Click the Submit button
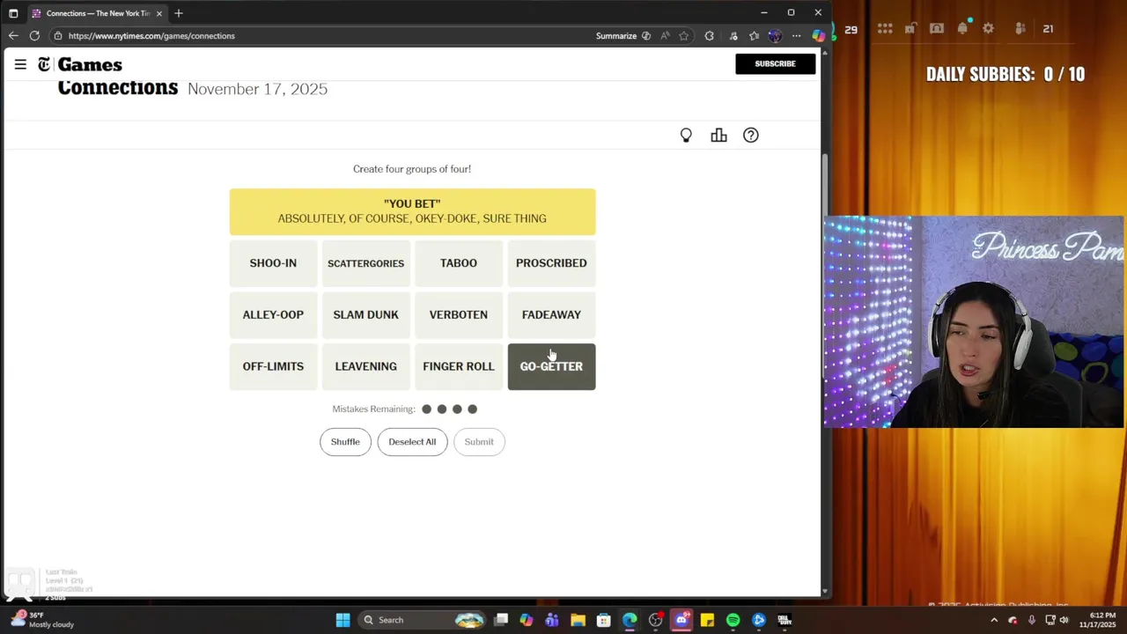 [x=479, y=442]
